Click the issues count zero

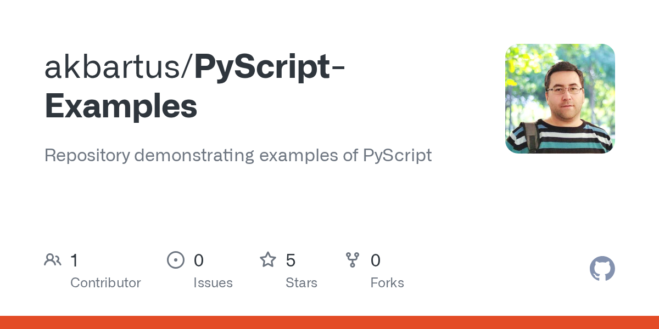coord(199,260)
